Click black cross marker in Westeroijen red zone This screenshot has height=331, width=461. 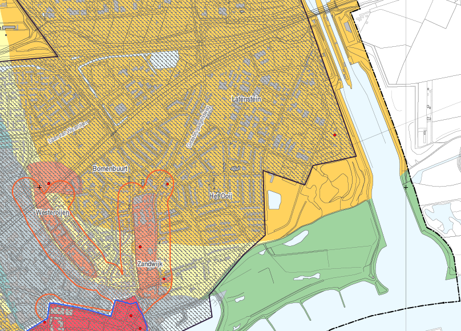(x=39, y=187)
